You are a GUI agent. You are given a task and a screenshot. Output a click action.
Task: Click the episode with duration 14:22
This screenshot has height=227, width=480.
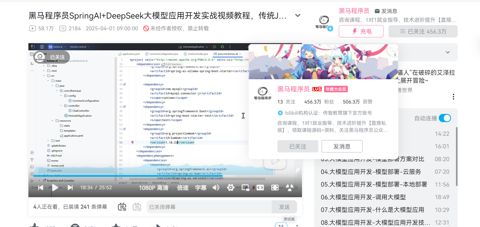coord(442,134)
